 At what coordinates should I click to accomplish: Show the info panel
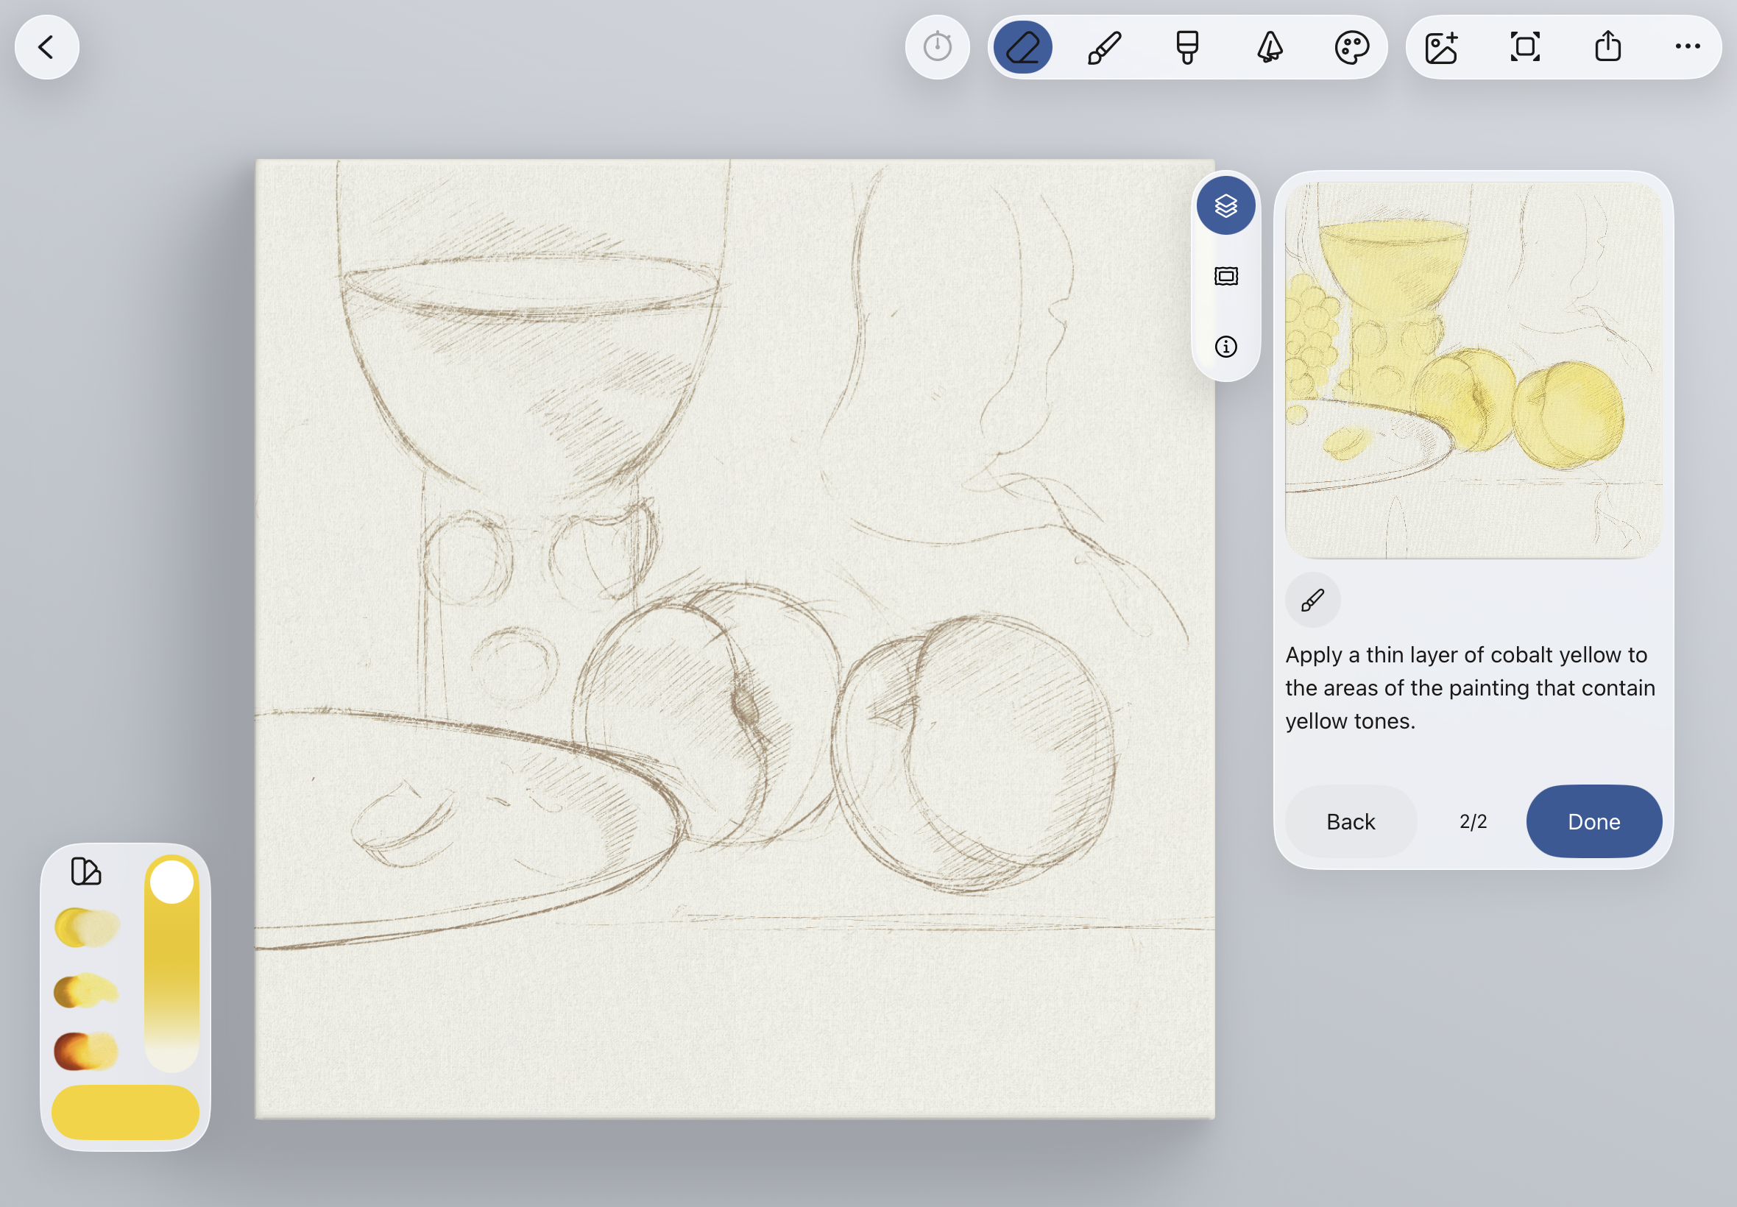[x=1225, y=347]
